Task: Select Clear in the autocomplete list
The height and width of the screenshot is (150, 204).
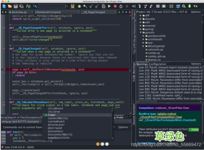Action: tap(77, 115)
